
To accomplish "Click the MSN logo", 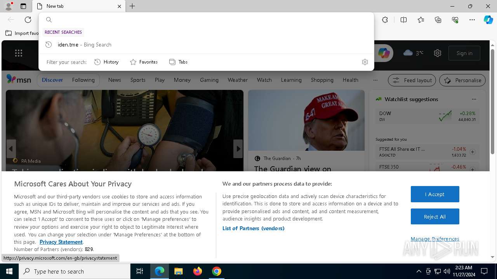I will point(19,79).
